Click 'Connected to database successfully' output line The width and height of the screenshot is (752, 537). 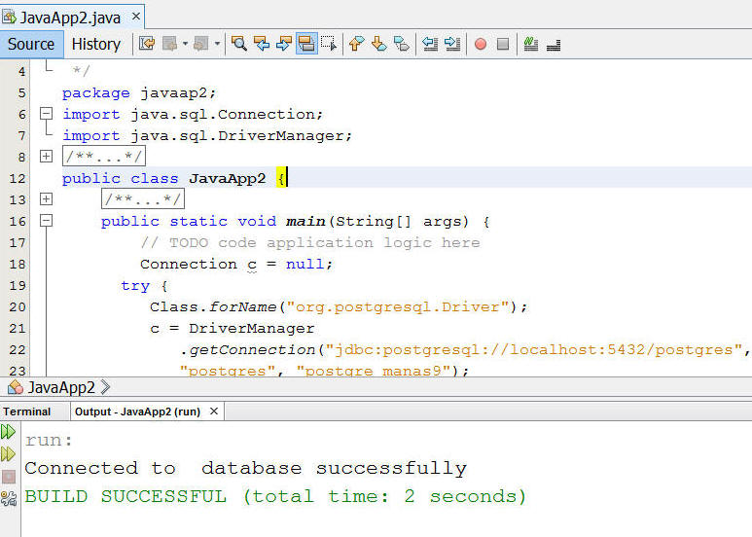245,469
